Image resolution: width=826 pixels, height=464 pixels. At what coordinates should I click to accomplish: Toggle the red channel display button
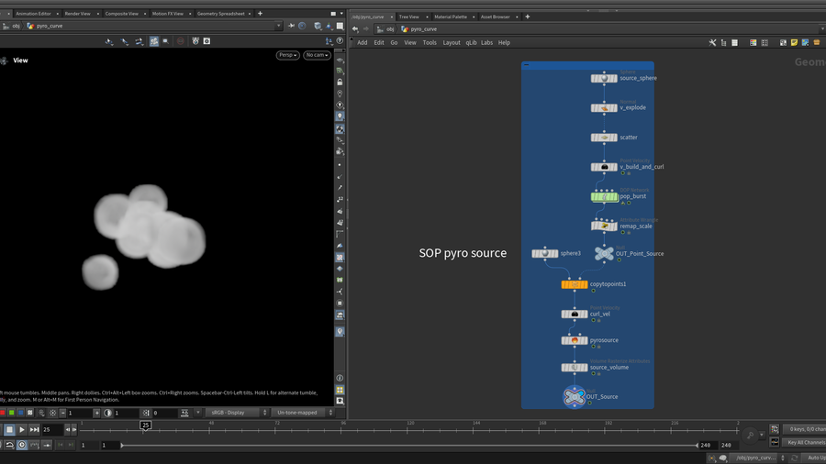(x=4, y=413)
